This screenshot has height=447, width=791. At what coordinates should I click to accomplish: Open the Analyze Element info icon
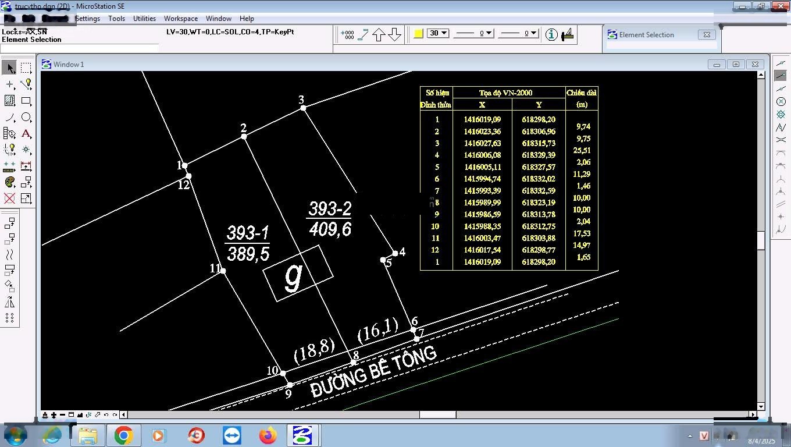tap(551, 34)
